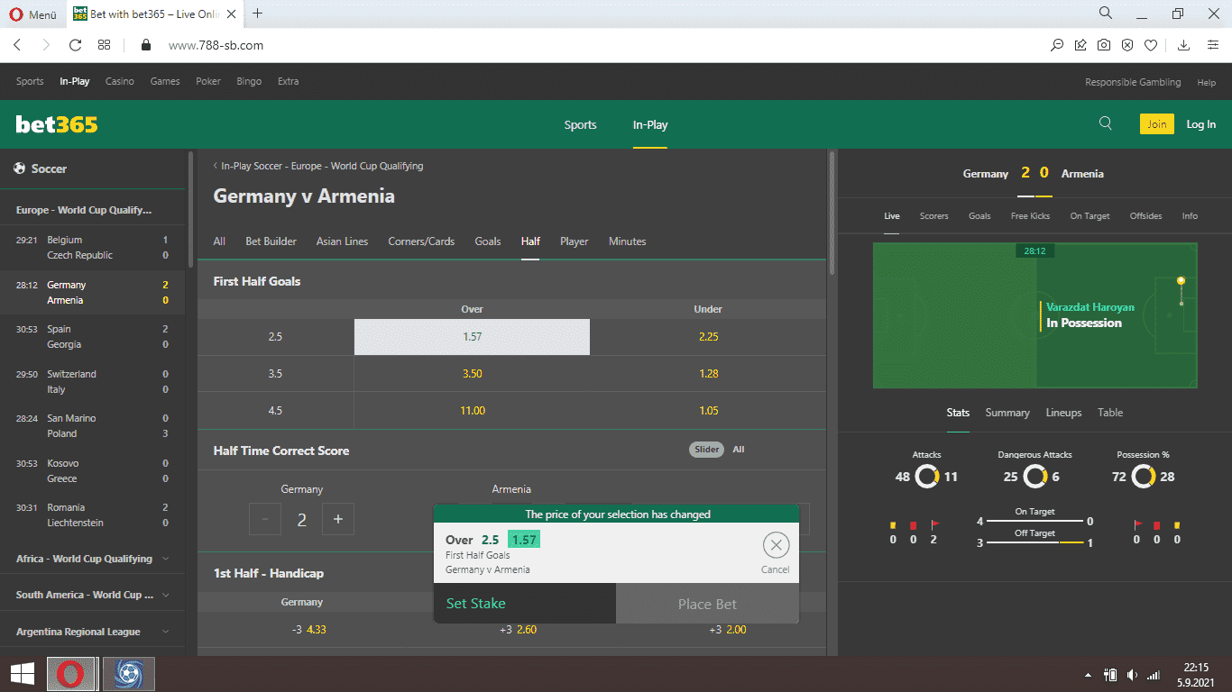
Task: Switch correct score view to All
Action: click(x=739, y=450)
